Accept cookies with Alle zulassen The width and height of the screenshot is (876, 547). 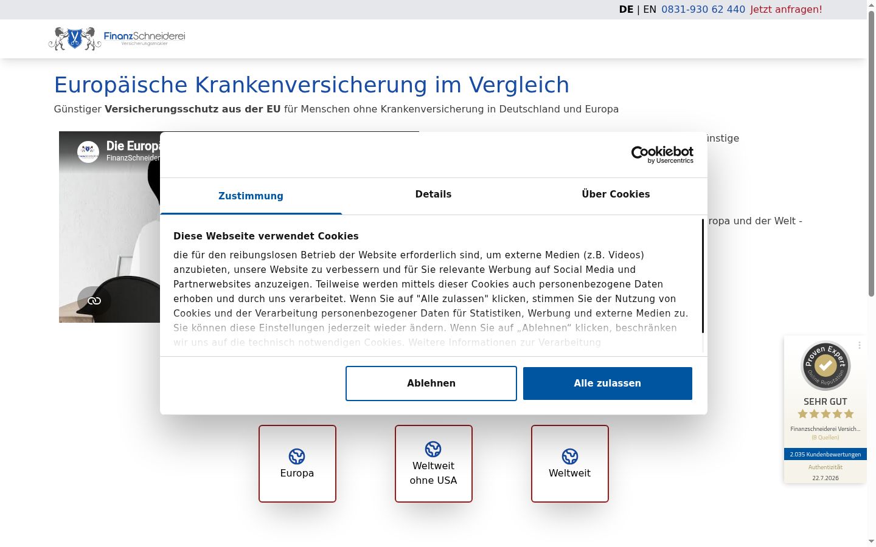(608, 384)
